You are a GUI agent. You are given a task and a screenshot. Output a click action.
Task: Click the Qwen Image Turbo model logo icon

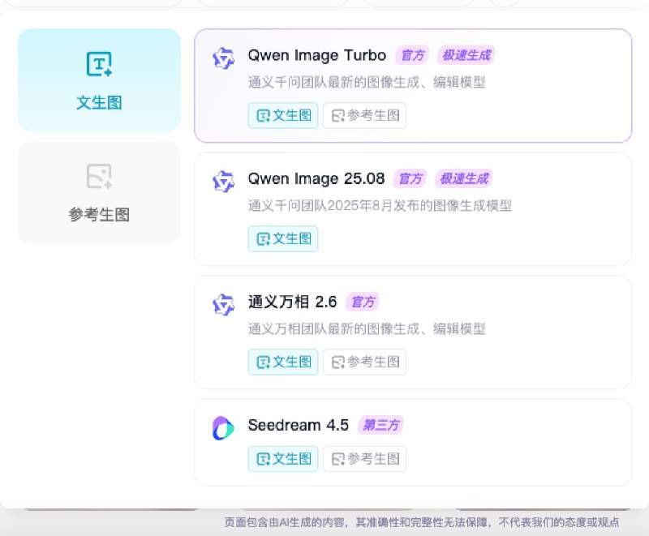tap(222, 58)
